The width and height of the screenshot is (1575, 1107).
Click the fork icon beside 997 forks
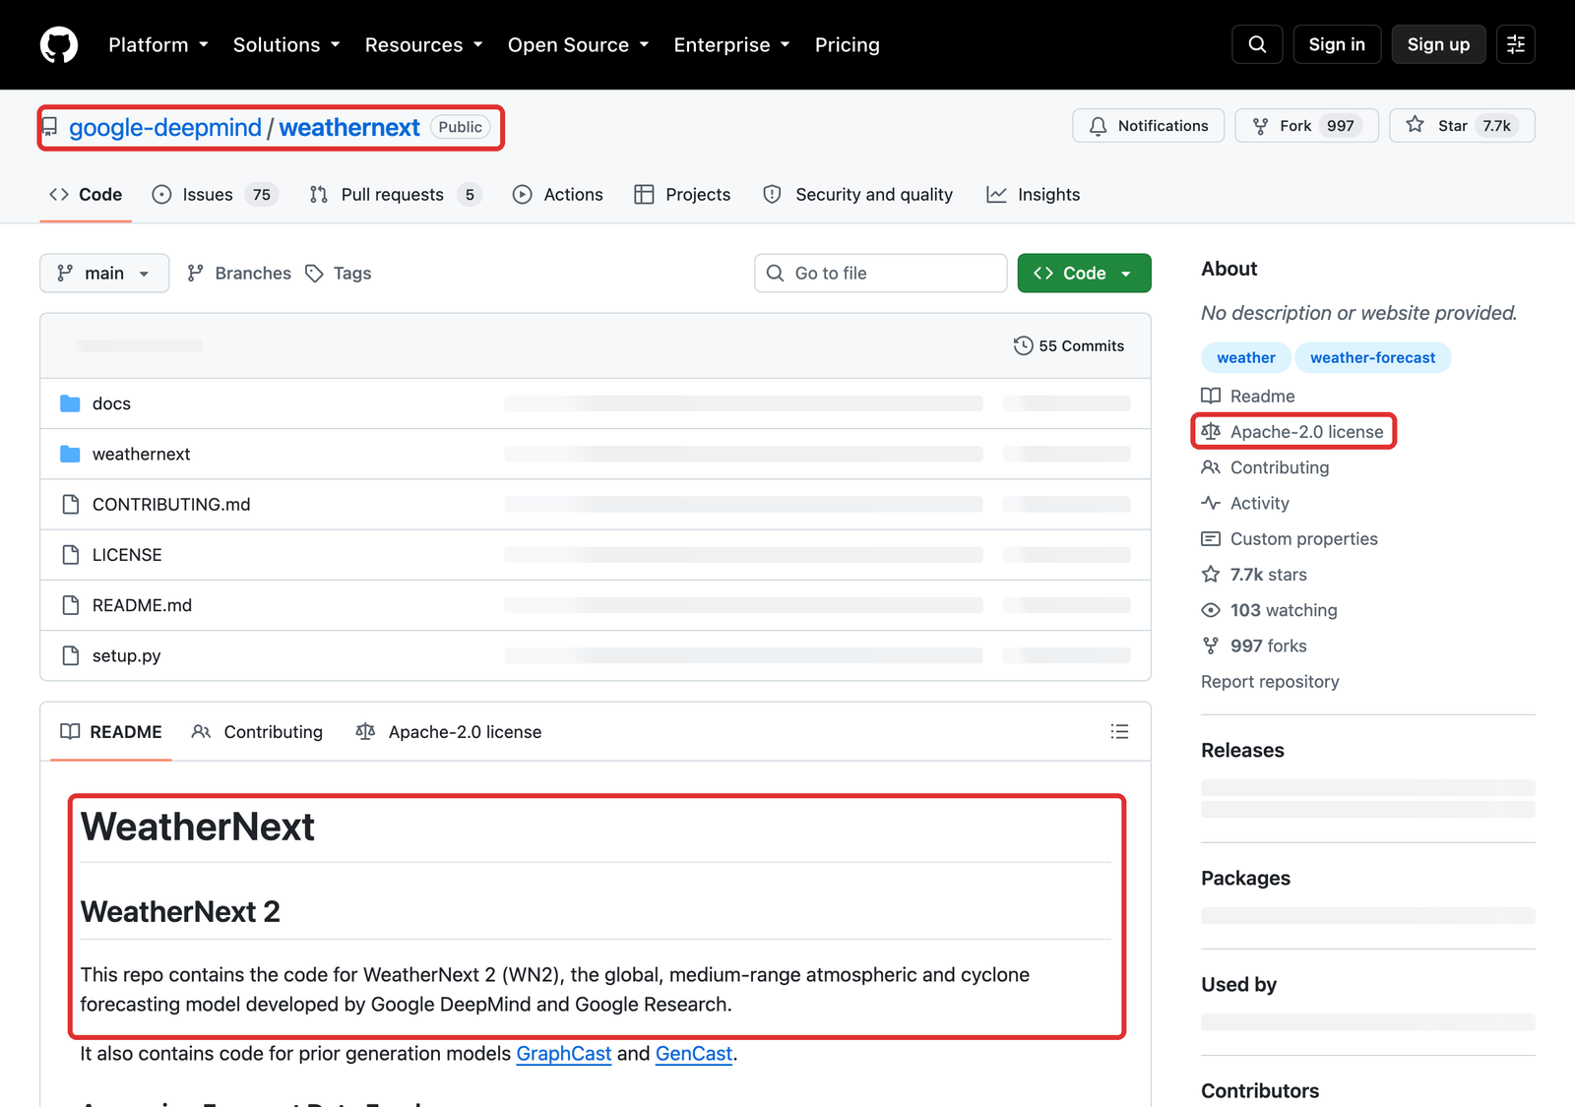pos(1211,646)
